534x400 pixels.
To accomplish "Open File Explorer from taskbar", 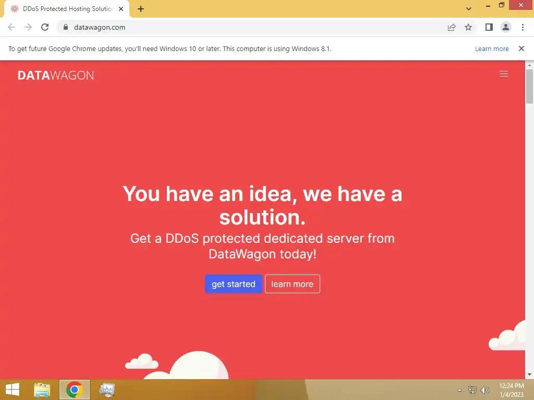I will coord(42,390).
